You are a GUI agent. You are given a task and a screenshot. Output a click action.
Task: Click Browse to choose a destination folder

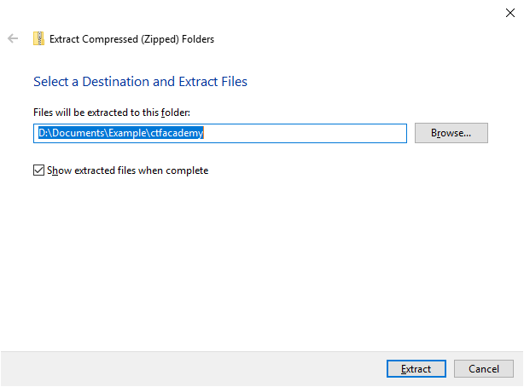pos(451,133)
